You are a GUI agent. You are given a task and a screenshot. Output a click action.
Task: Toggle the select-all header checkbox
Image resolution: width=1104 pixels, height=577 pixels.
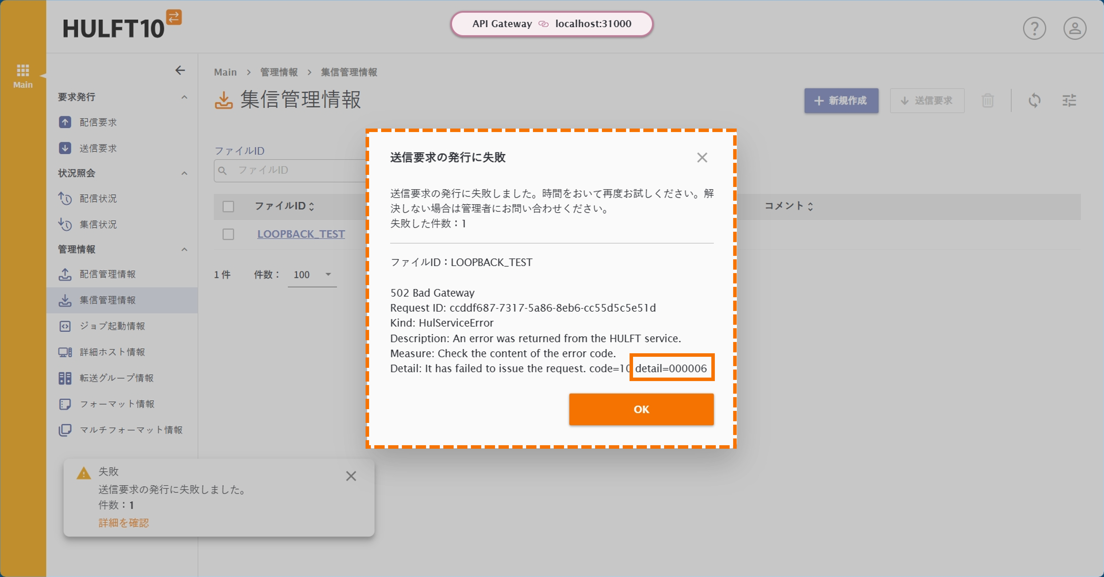(228, 206)
